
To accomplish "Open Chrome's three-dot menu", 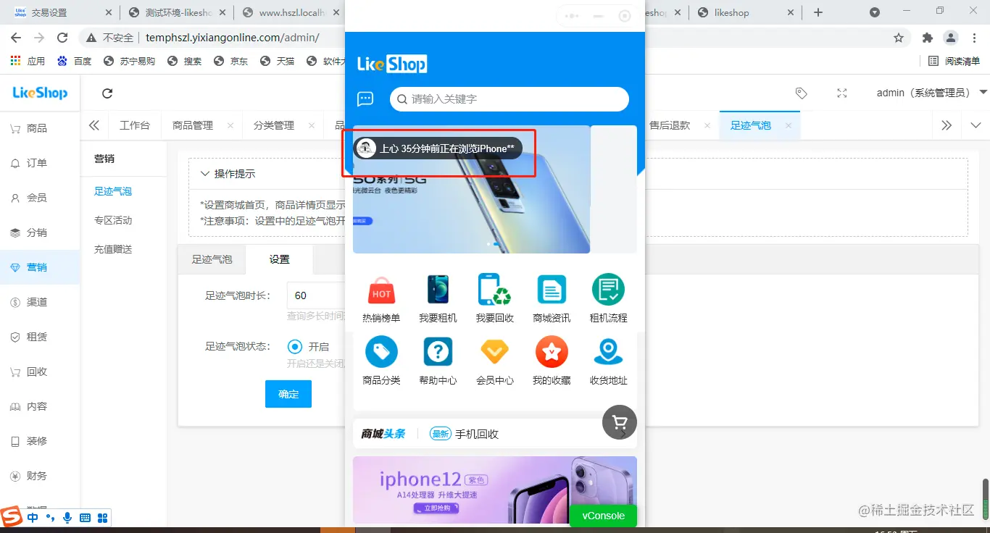I will point(973,38).
